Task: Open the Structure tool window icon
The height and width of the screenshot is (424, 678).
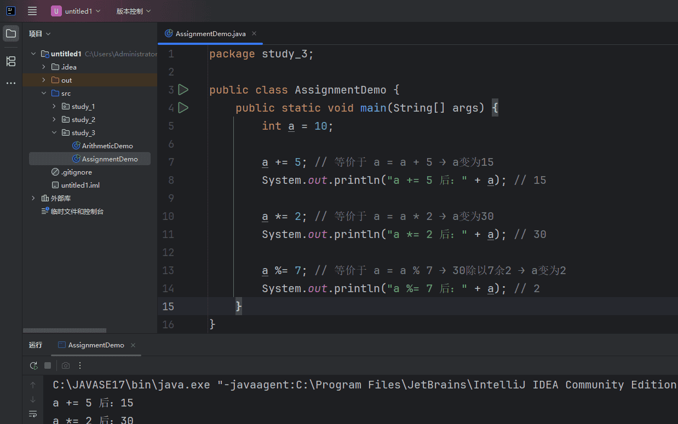Action: (x=11, y=61)
